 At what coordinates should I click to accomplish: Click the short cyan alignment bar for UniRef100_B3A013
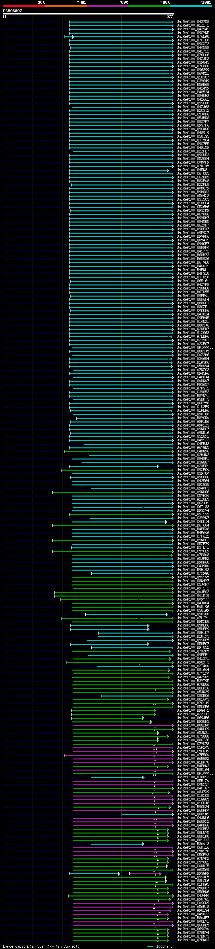pyautogui.click(x=118, y=844)
